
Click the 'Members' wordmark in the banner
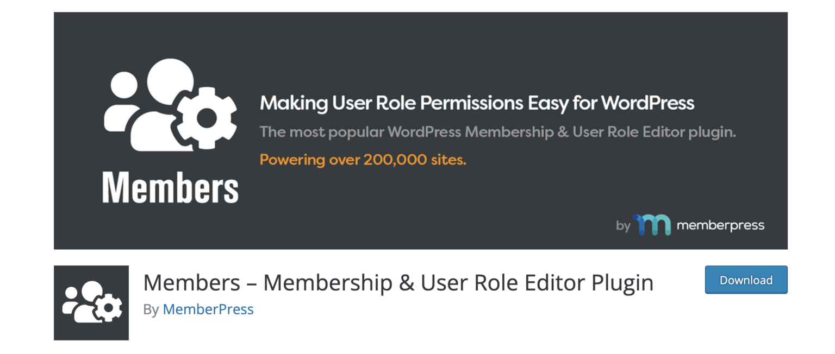pos(170,187)
